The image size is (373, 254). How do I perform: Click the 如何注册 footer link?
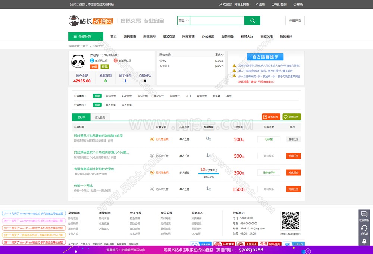pos(73,218)
